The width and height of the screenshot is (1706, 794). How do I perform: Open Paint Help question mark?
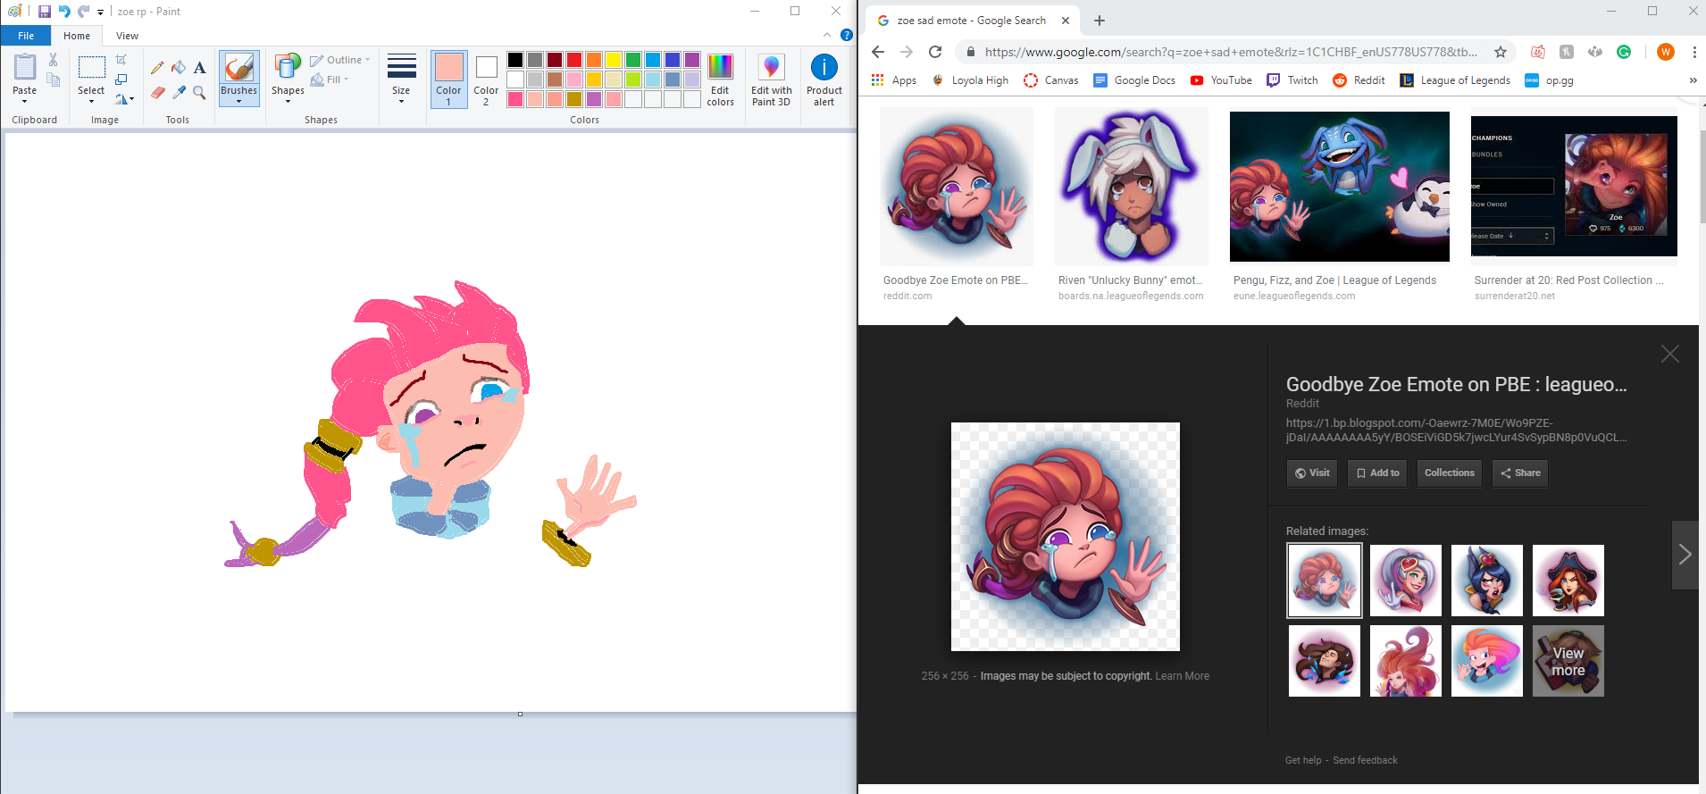tap(847, 35)
